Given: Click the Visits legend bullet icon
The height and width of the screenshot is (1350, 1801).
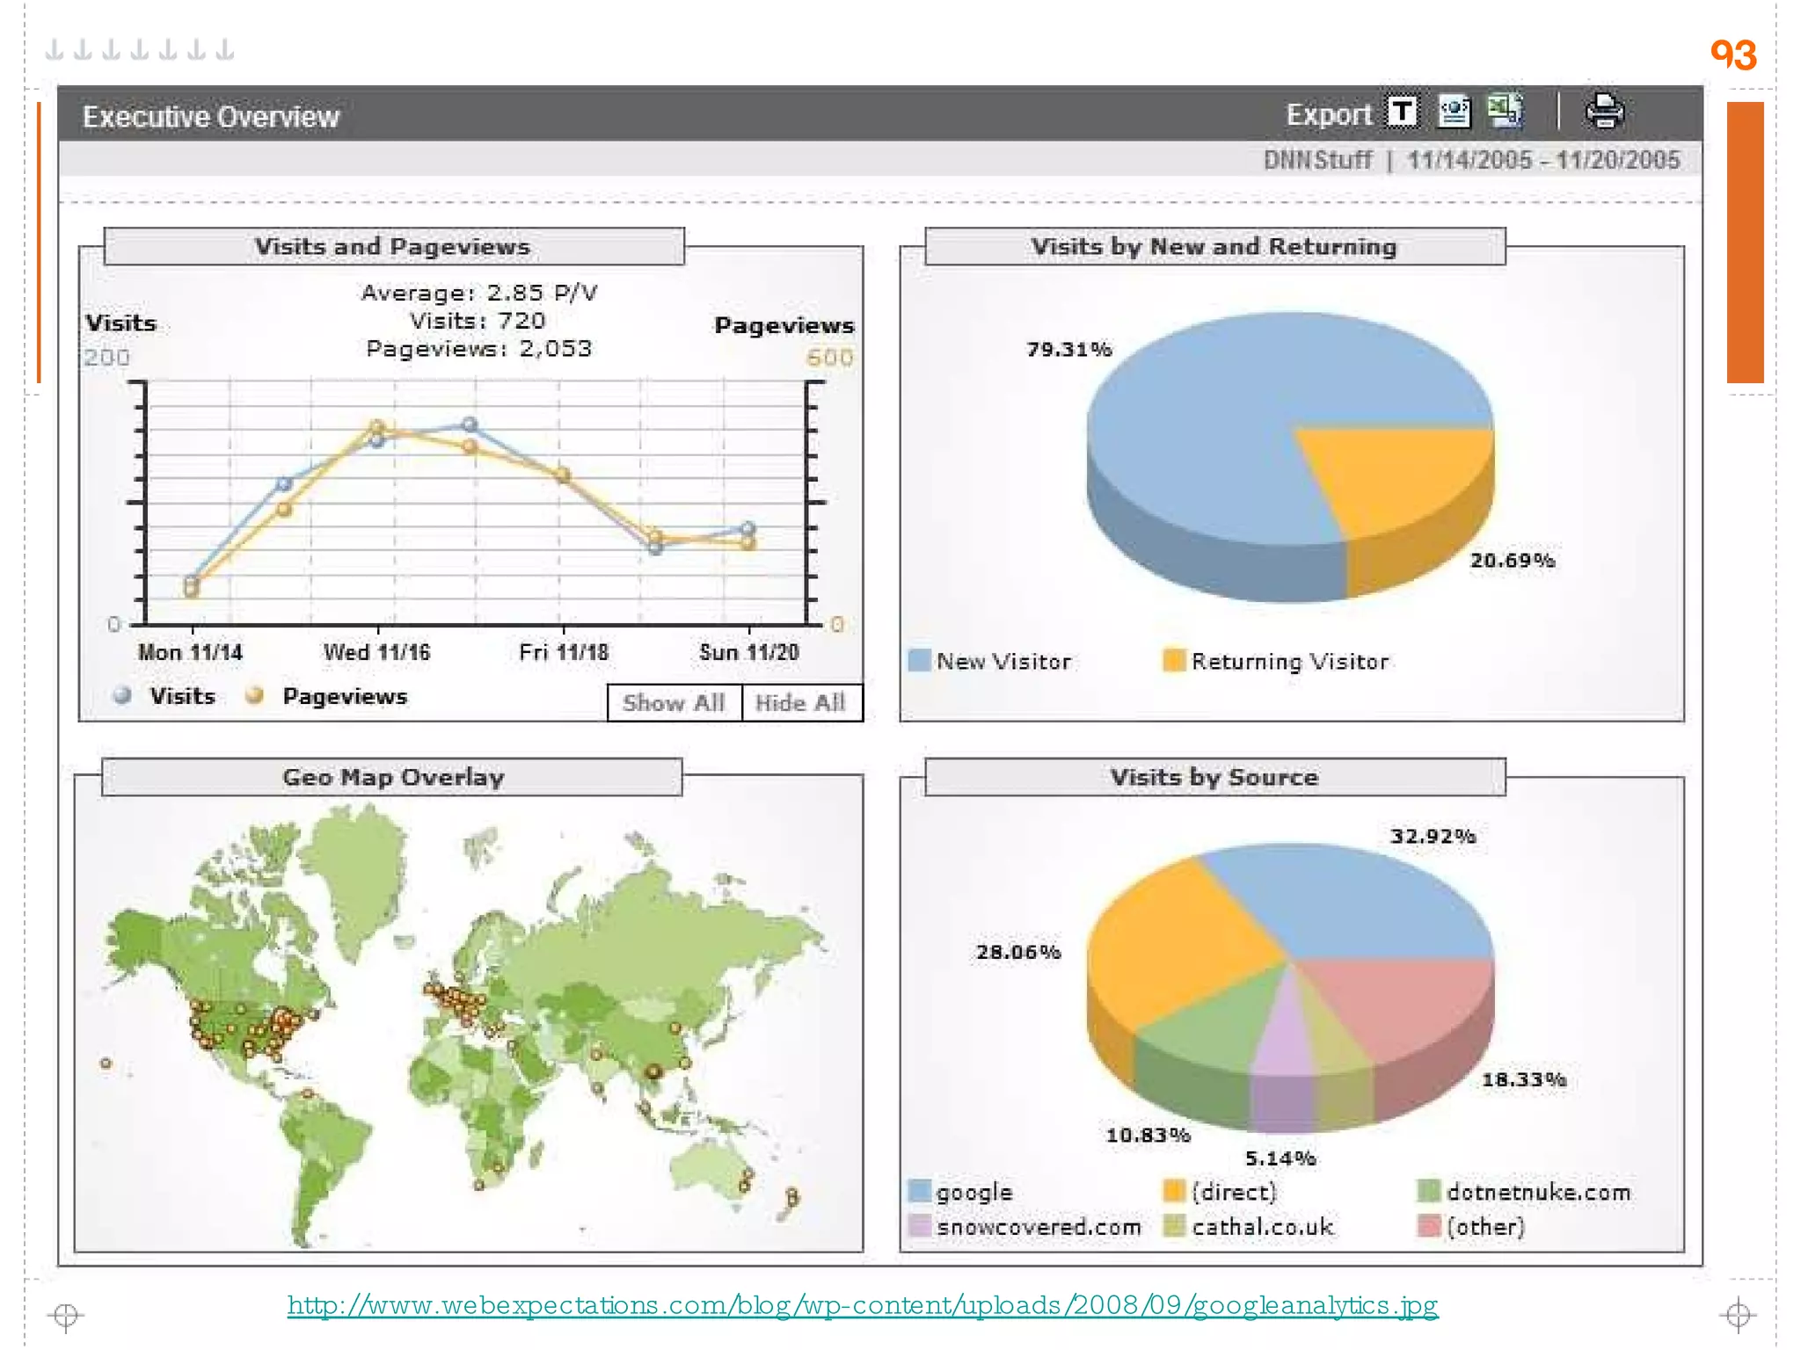Looking at the screenshot, I should 122,695.
